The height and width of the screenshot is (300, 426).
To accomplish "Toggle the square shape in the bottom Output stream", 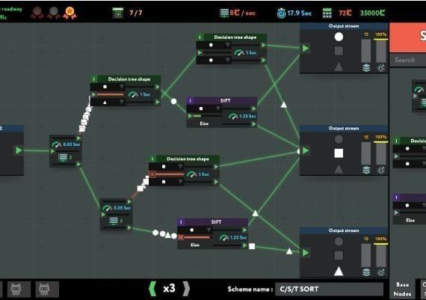I will tap(339, 255).
